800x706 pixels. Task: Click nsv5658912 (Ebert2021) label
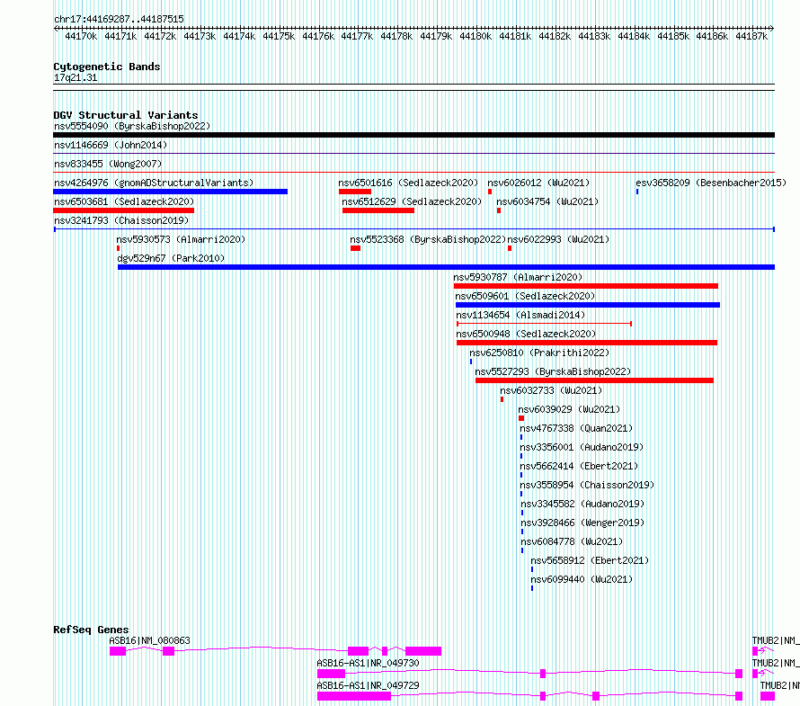[x=590, y=560]
